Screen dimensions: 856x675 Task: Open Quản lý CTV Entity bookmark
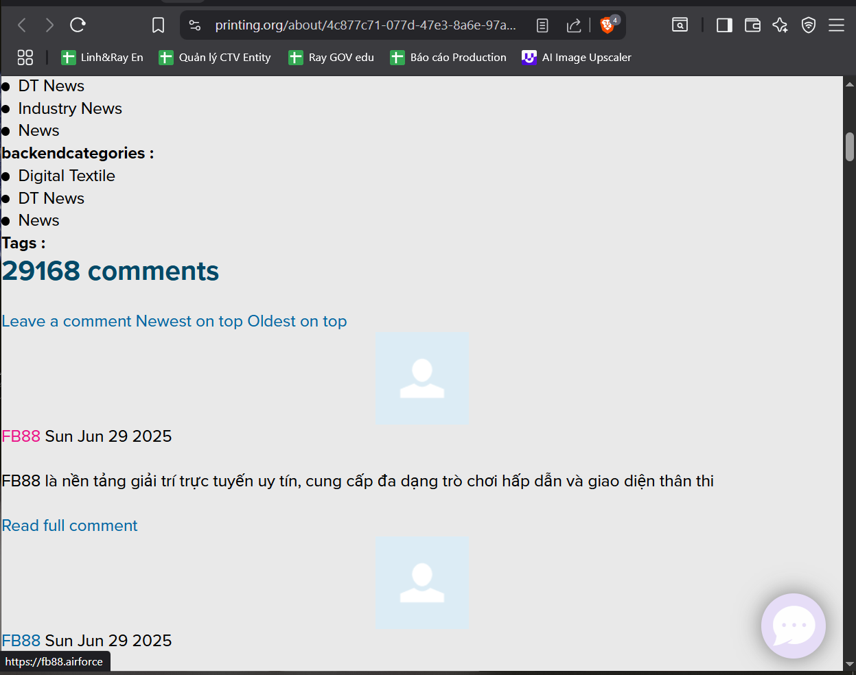pos(215,58)
